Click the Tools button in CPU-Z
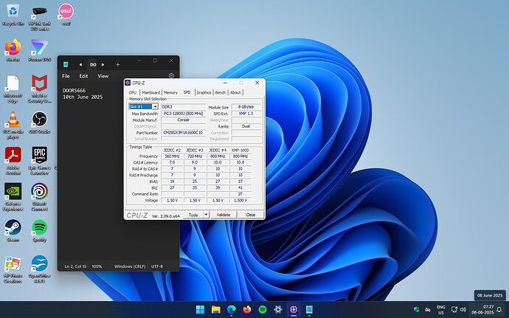 tap(193, 215)
